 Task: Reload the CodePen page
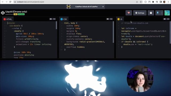(x=10, y=2)
